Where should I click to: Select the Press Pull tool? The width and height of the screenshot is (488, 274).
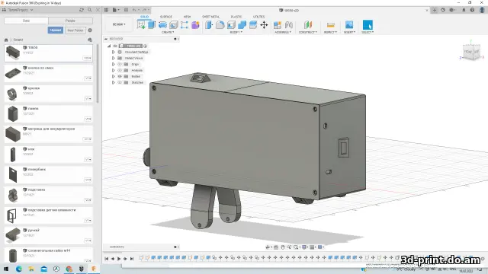click(209, 25)
